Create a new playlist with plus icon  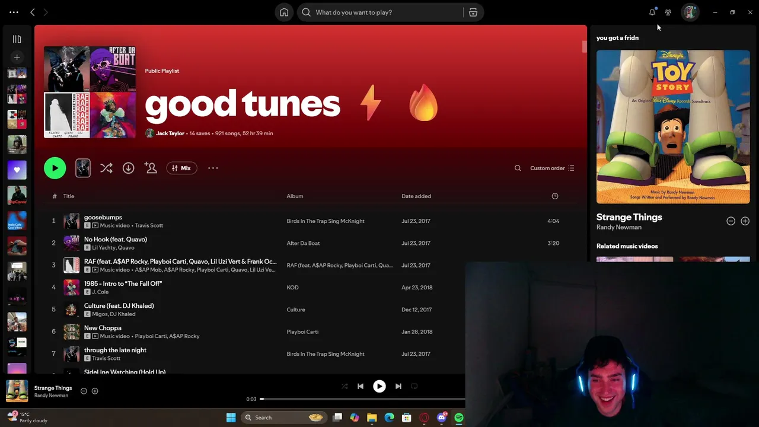click(x=17, y=58)
